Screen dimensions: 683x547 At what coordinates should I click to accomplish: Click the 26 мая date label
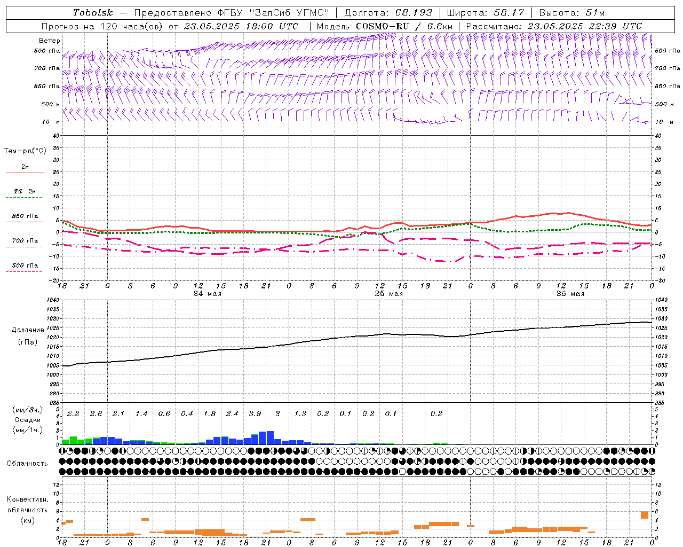tap(570, 294)
